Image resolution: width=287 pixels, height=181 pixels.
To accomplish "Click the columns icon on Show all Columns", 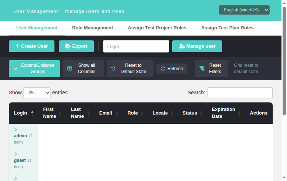I will 70,69.
